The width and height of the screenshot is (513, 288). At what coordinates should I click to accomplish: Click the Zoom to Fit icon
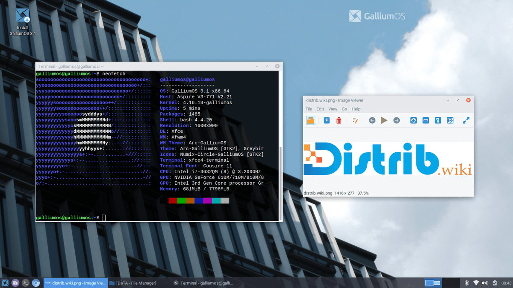[x=450, y=120]
